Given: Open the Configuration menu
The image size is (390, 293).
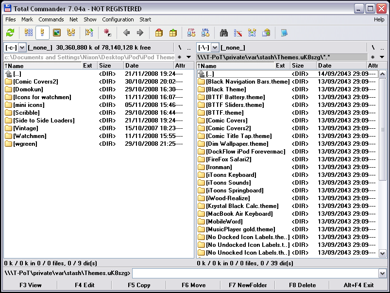Looking at the screenshot, I should pyautogui.click(x=118, y=19).
